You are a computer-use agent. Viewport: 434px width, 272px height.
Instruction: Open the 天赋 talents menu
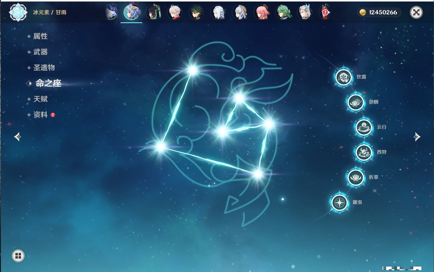click(x=40, y=99)
